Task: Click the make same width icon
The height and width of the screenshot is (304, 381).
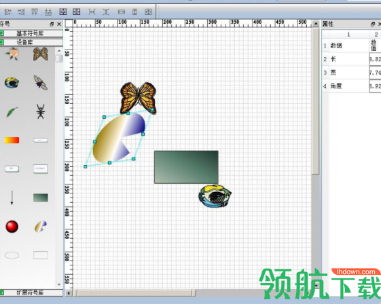Action: point(122,12)
